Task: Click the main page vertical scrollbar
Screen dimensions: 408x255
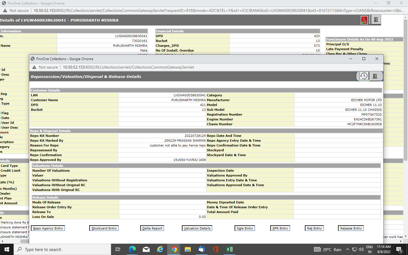Action: click(405, 85)
